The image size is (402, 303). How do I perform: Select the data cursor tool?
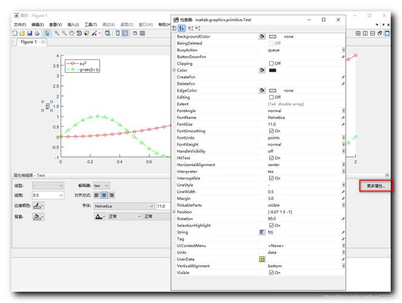(x=86, y=33)
